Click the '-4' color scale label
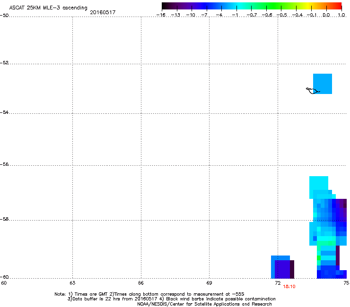Image resolution: width=350 pixels, height=307 pixels. click(219, 15)
